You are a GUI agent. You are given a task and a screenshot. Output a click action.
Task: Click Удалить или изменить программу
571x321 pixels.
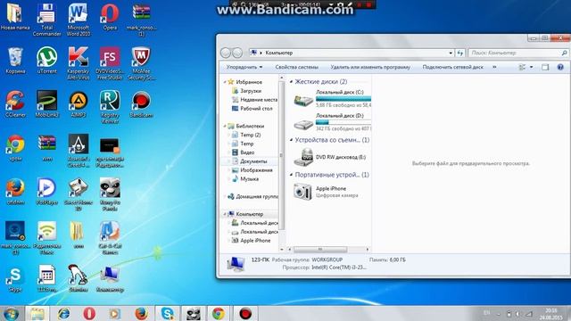point(370,67)
